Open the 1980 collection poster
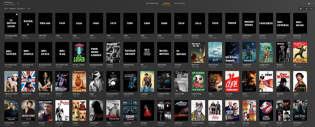This screenshot has height=127, width=315. point(130,23)
